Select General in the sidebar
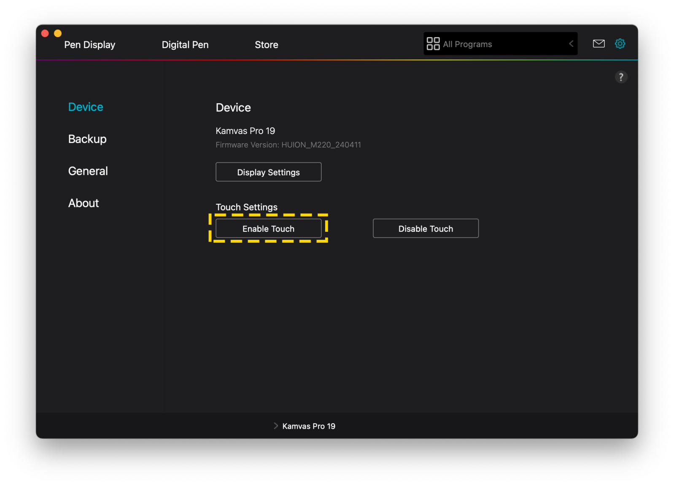The height and width of the screenshot is (486, 674). (x=88, y=171)
